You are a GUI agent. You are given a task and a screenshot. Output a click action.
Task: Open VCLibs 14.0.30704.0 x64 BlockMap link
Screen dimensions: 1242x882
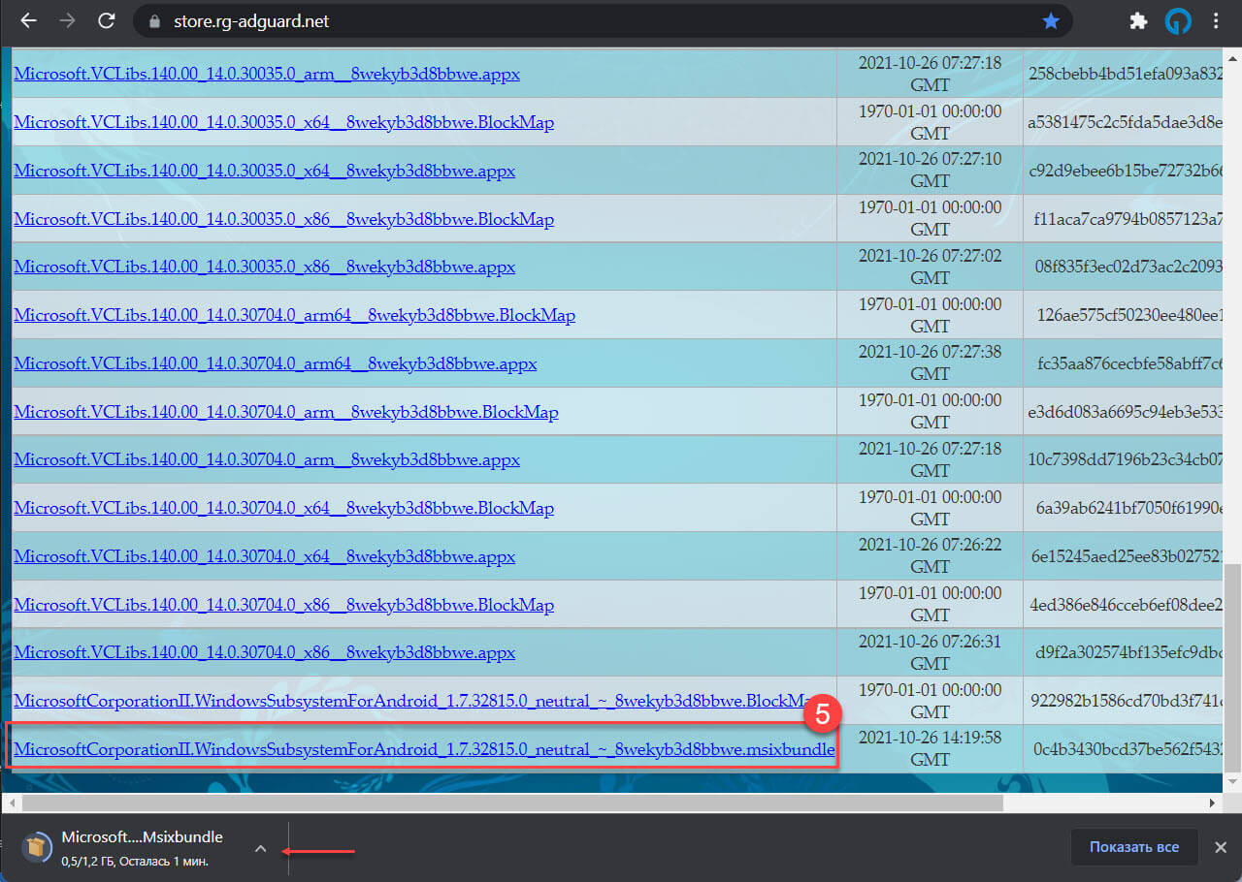(x=283, y=508)
